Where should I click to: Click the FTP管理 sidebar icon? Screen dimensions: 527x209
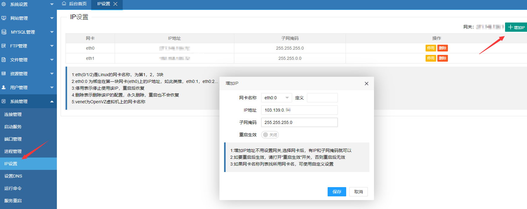coord(4,46)
